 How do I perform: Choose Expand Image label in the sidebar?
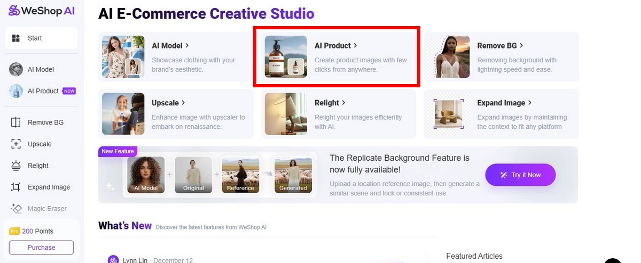point(49,187)
